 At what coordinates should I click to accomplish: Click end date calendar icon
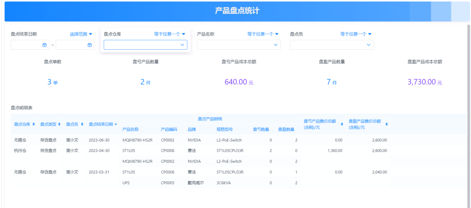(x=89, y=45)
